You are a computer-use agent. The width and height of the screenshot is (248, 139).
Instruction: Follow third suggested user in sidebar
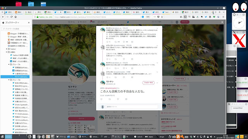click(172, 107)
